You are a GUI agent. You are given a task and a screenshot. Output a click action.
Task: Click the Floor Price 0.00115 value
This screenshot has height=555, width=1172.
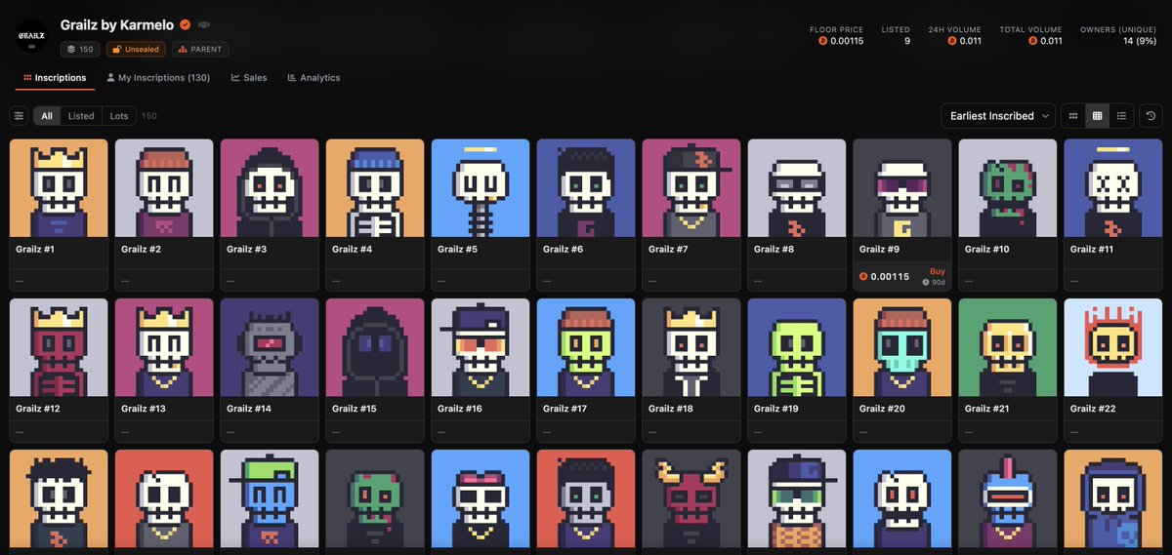coord(842,41)
